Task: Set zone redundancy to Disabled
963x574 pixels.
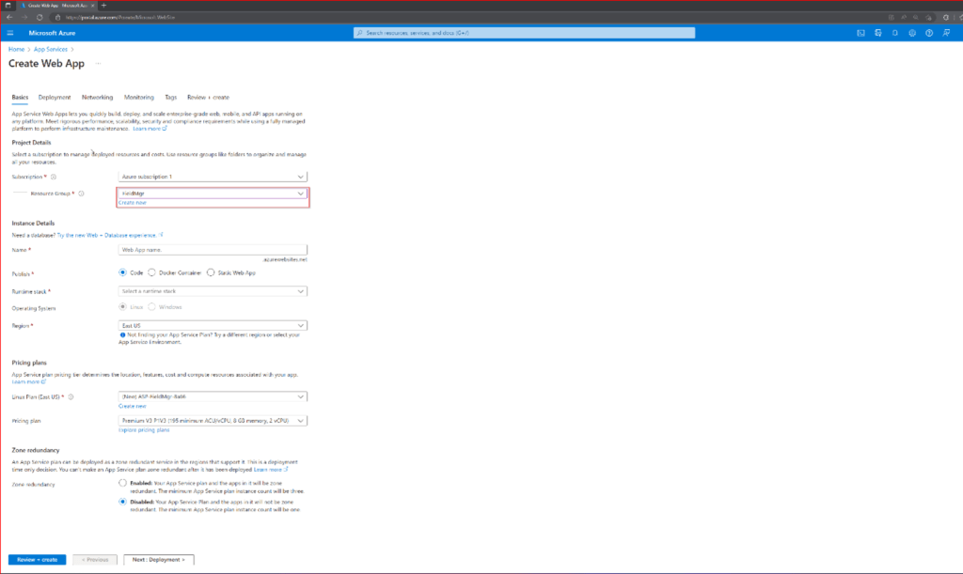Action: point(123,502)
